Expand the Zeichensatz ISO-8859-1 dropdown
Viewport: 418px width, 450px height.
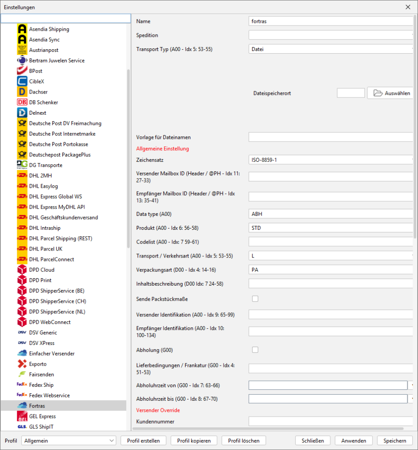coord(331,160)
